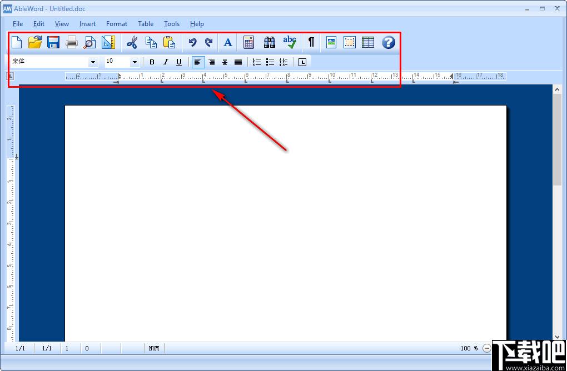Apply multilevel outline list

pyautogui.click(x=283, y=62)
